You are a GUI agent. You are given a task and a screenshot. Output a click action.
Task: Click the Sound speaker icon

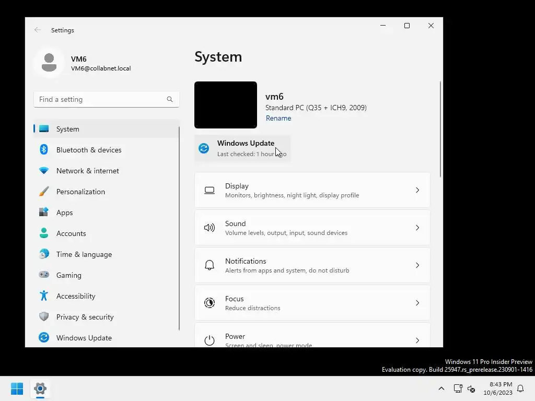[x=210, y=228]
